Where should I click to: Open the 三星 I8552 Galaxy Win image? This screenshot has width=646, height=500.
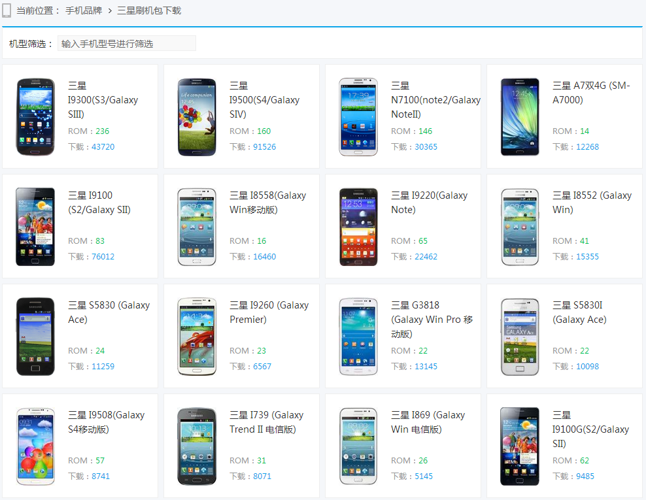click(x=520, y=227)
